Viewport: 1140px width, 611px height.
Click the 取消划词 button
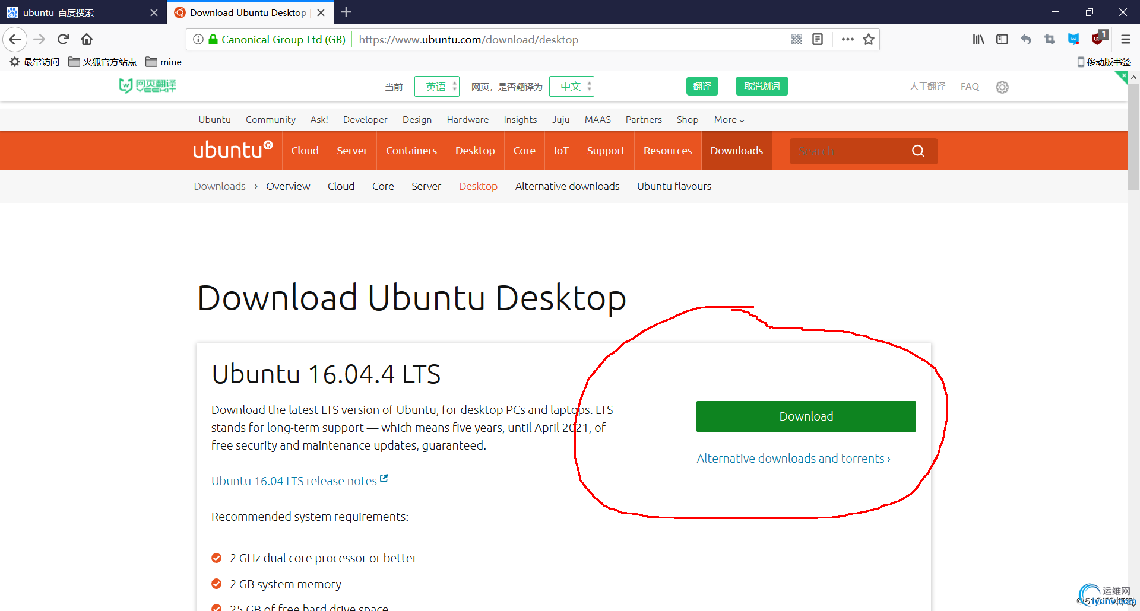(x=762, y=86)
